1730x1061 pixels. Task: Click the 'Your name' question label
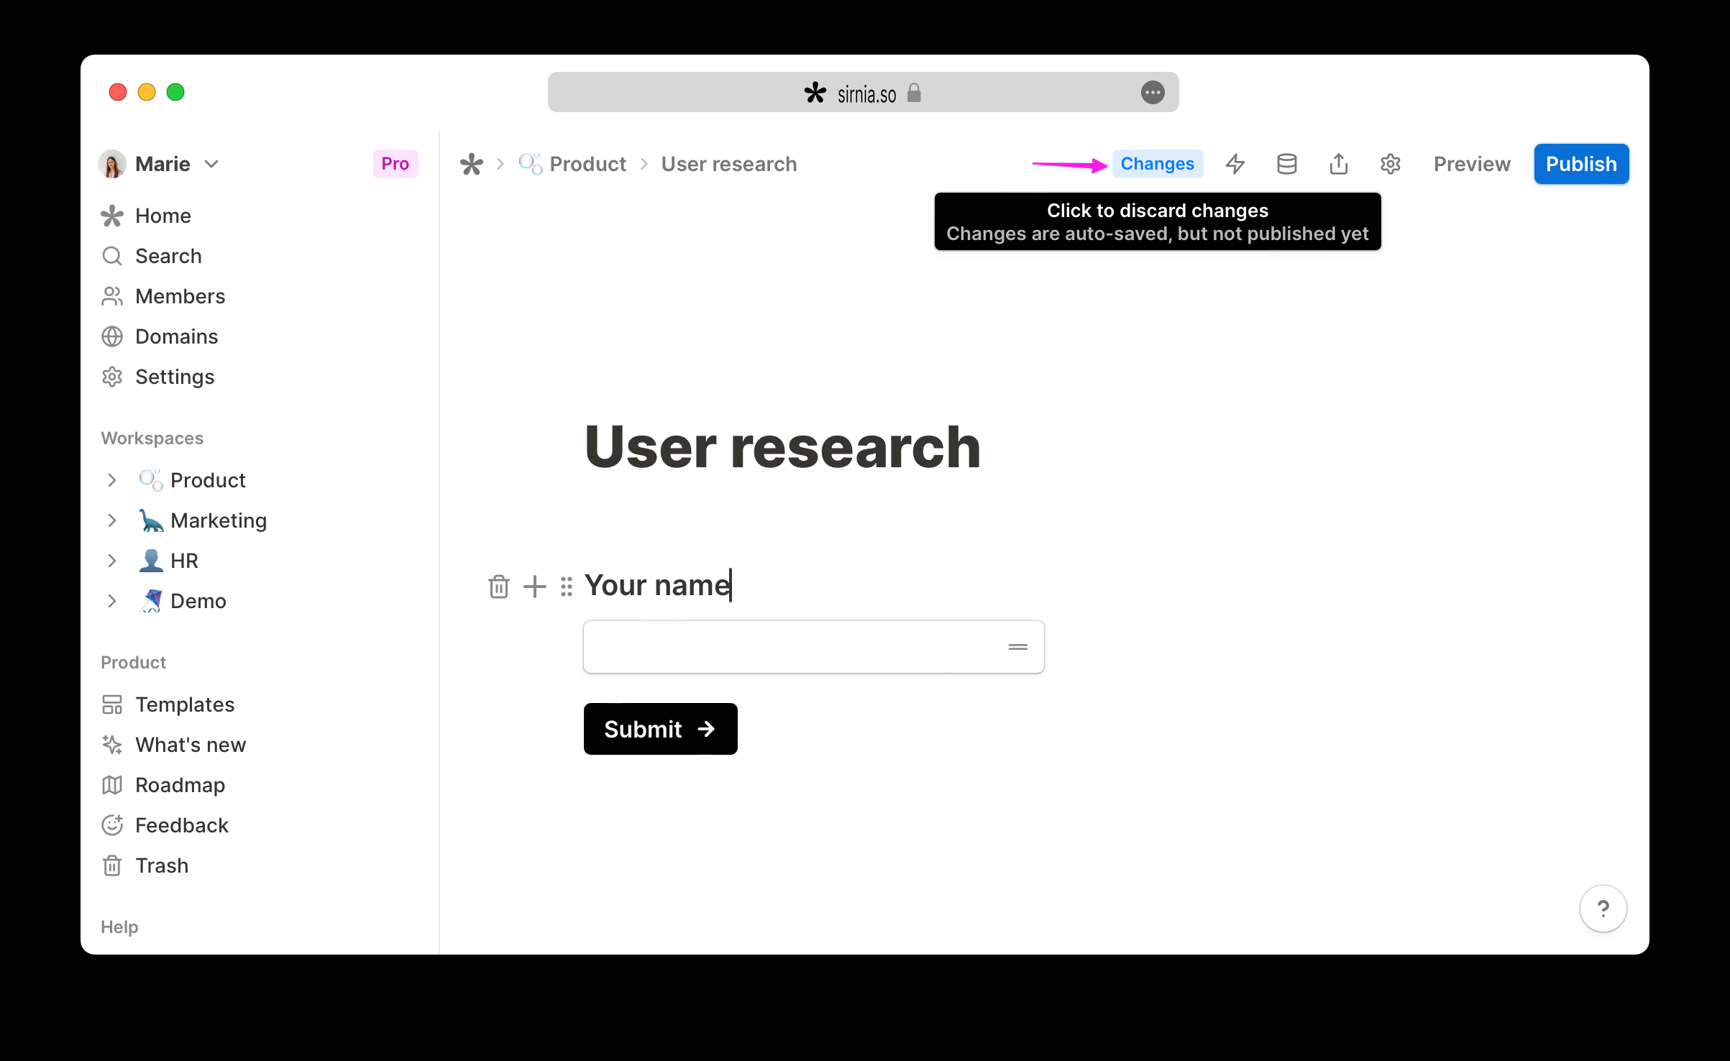(x=657, y=585)
